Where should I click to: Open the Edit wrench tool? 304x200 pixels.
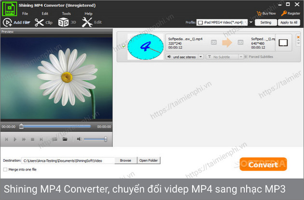click(x=87, y=22)
